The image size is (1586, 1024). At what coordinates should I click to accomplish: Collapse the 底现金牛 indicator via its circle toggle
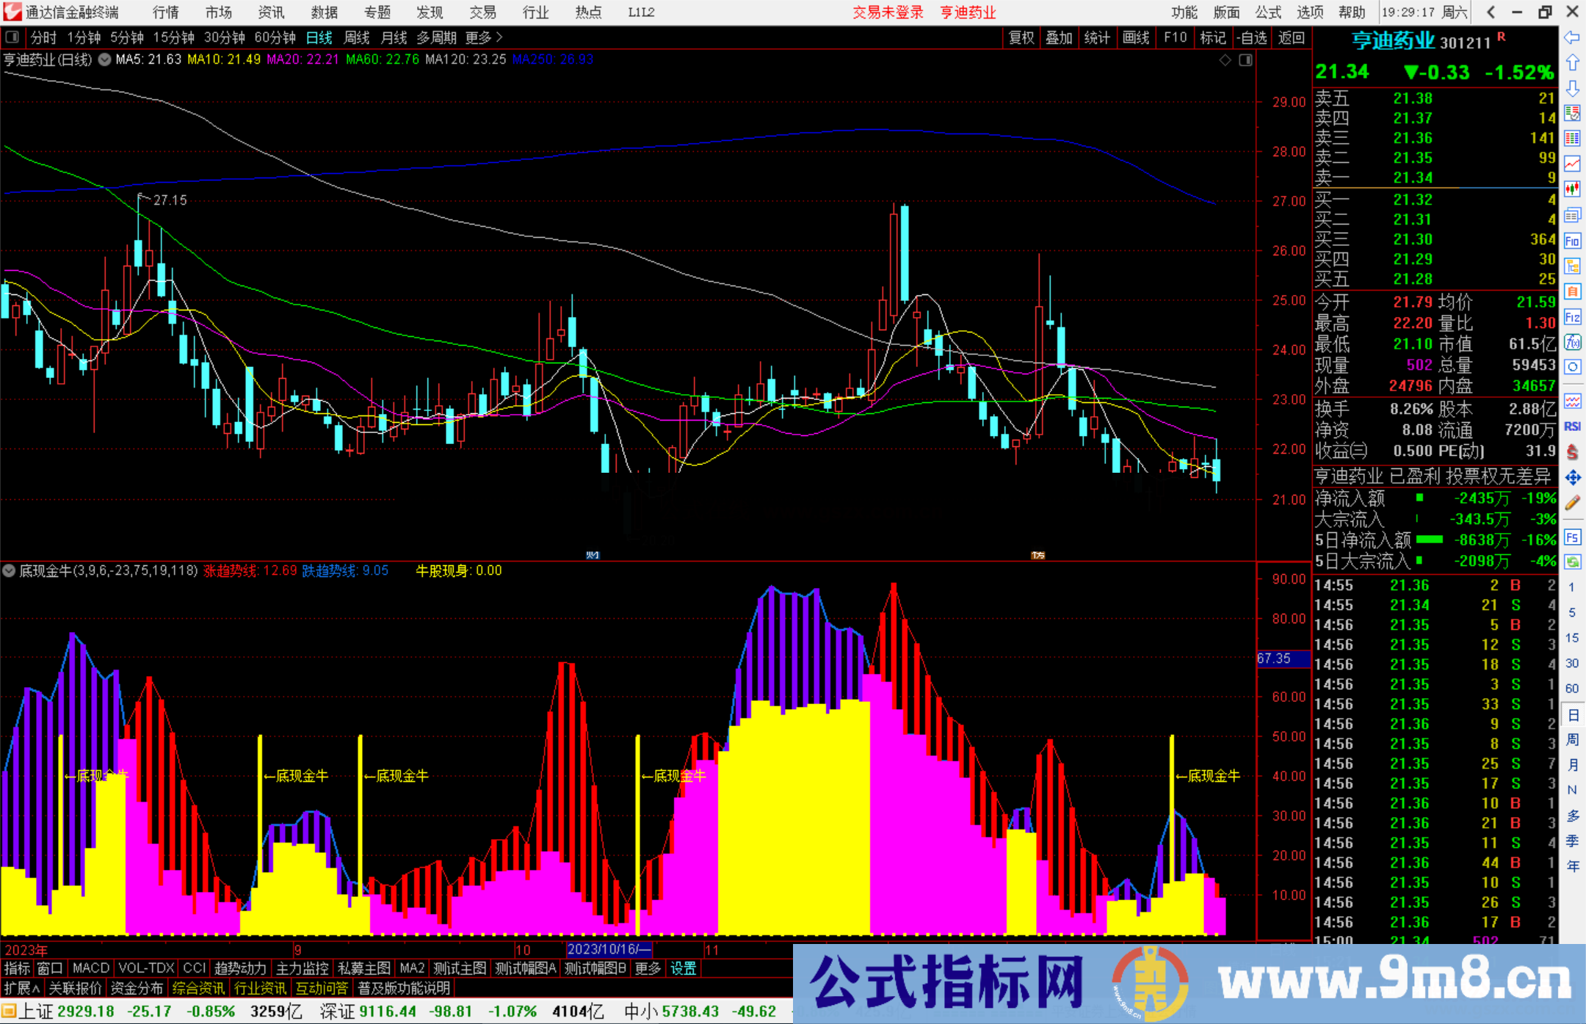pyautogui.click(x=9, y=570)
